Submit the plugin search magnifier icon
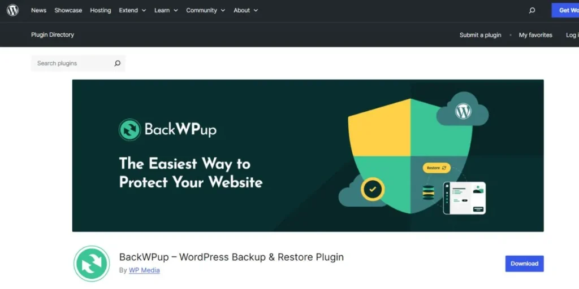Image resolution: width=579 pixels, height=289 pixels. [118, 63]
